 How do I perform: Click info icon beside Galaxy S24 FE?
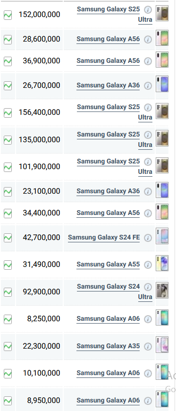tap(148, 238)
